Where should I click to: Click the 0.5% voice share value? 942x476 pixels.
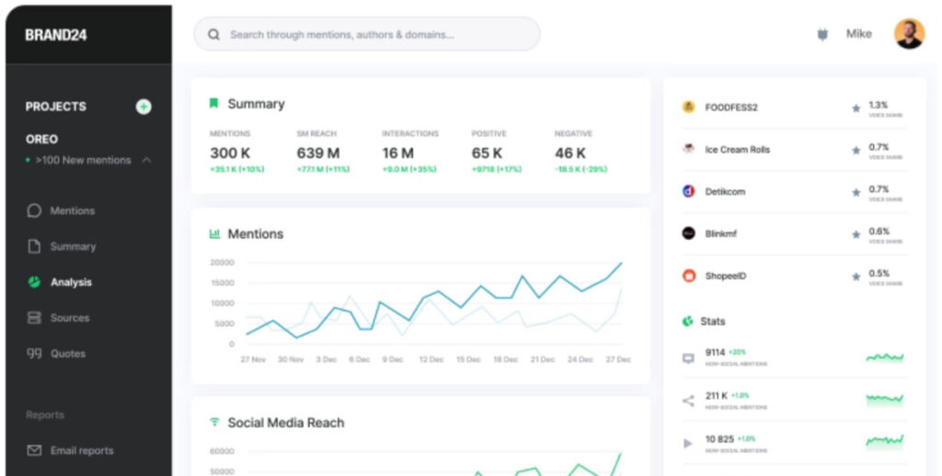coord(879,273)
